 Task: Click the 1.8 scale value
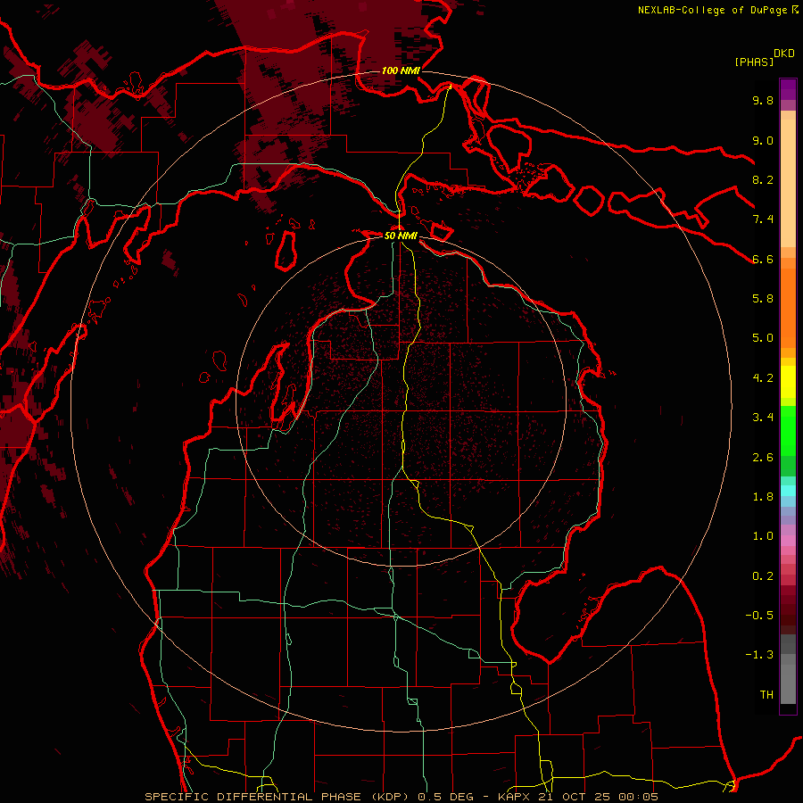763,497
